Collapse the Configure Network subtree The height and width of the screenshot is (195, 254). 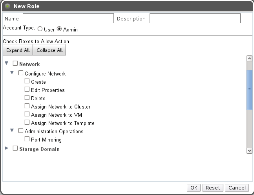(x=12, y=73)
